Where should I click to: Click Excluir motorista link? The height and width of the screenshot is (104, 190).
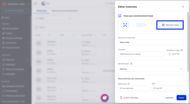tap(131, 98)
